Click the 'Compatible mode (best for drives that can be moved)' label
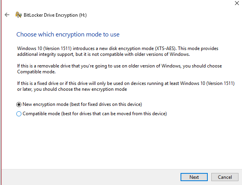Viewport: 242px width, 185px height. click(95, 114)
